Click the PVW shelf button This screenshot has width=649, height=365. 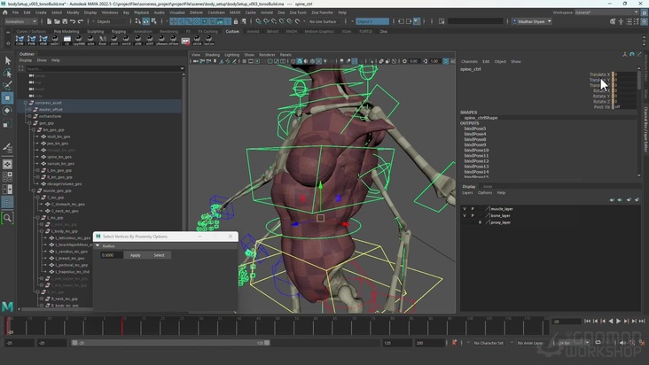pos(31,40)
